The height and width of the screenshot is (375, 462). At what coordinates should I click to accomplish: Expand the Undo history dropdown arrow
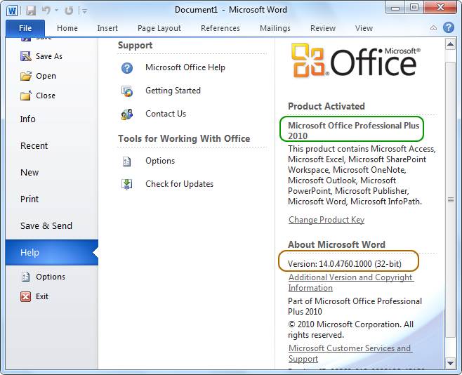pyautogui.click(x=57, y=11)
